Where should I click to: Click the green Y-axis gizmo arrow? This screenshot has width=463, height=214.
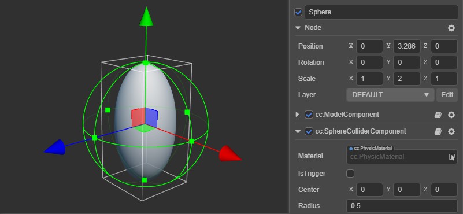pos(146,17)
